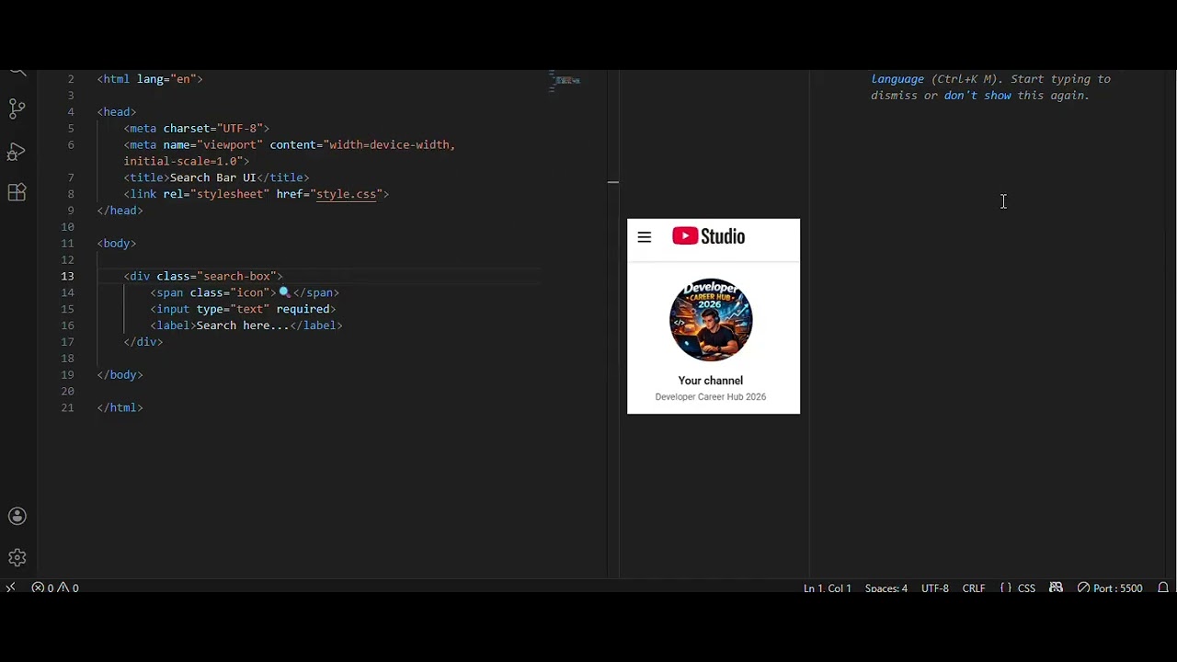Follow the style.css link on line 8
Image resolution: width=1177 pixels, height=662 pixels.
click(x=346, y=194)
